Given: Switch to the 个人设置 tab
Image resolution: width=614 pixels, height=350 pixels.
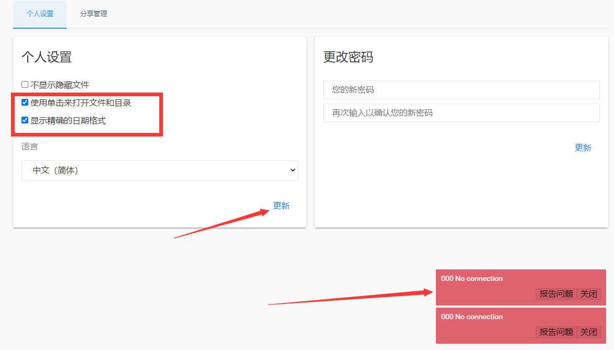Looking at the screenshot, I should point(40,14).
